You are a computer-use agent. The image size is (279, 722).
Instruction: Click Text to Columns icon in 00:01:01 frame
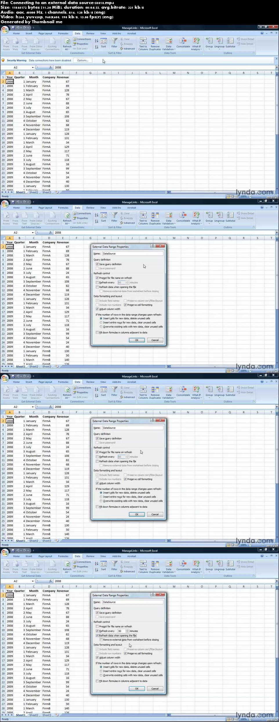[143, 41]
